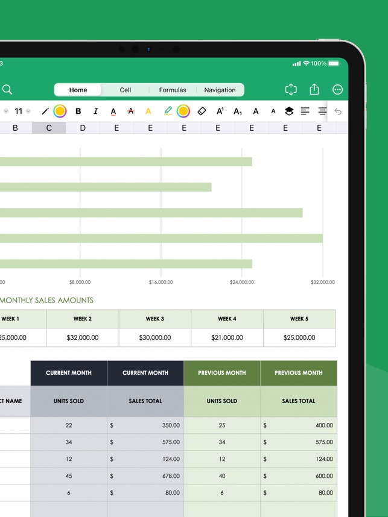The height and width of the screenshot is (517, 388).
Task: Expand the dropdown left of font size
Action: pos(5,111)
